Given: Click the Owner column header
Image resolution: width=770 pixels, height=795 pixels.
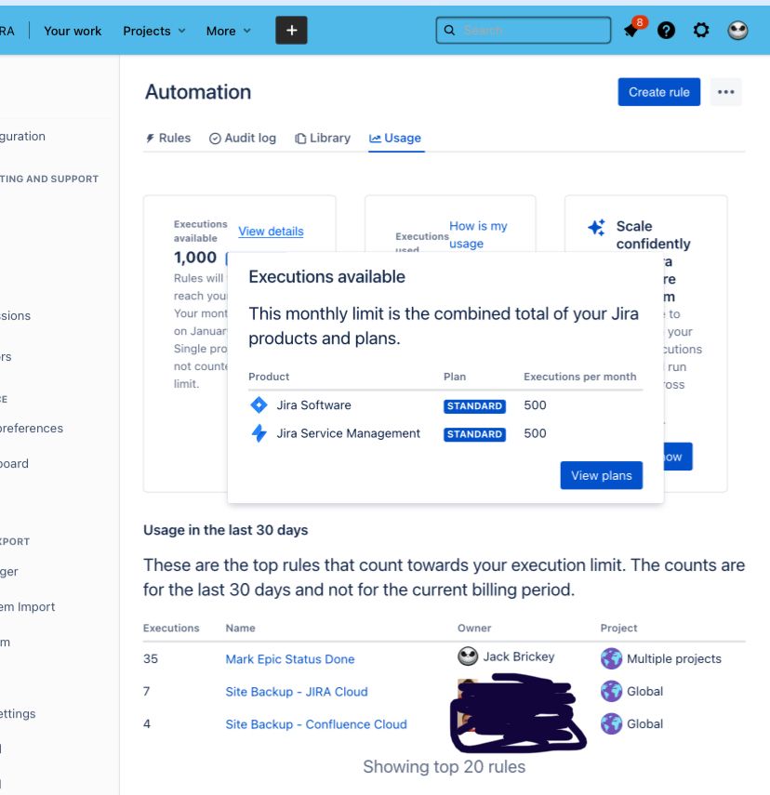Looking at the screenshot, I should coord(474,628).
